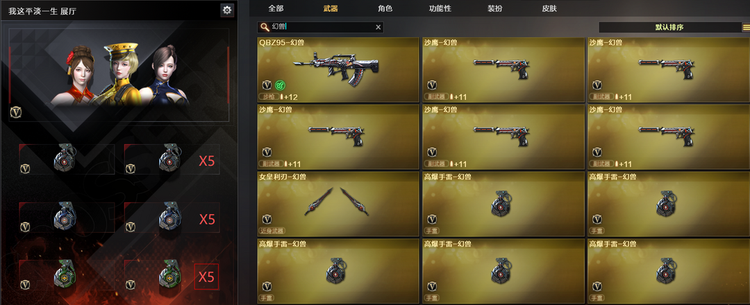Viewport: 750px width, 305px height.
Task: Open the 装扮 tab
Action: click(x=494, y=8)
